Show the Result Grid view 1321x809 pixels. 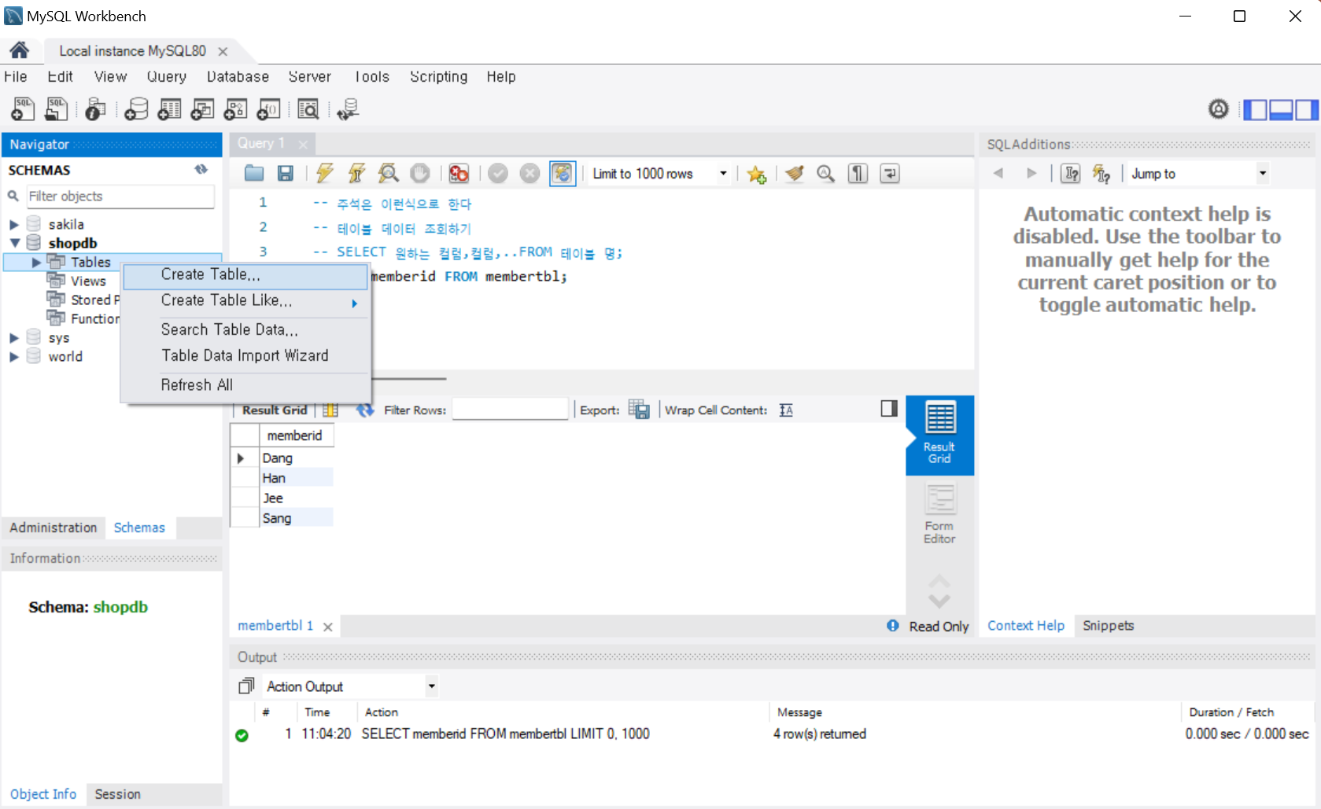tap(939, 434)
